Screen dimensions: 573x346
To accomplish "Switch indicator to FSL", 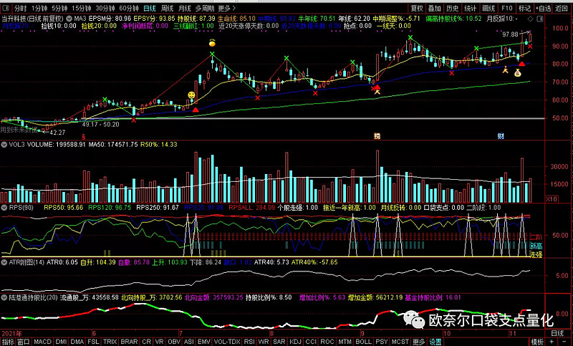I will [x=93, y=342].
